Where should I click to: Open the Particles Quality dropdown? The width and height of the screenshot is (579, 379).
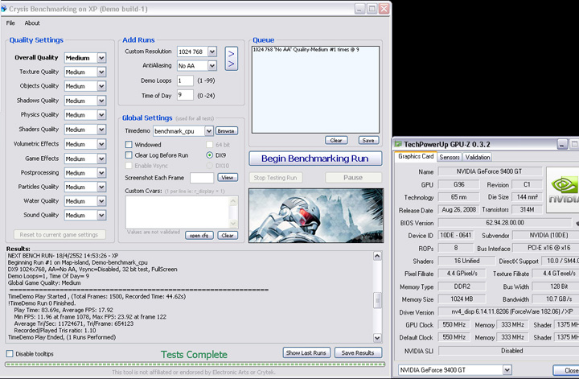[101, 187]
